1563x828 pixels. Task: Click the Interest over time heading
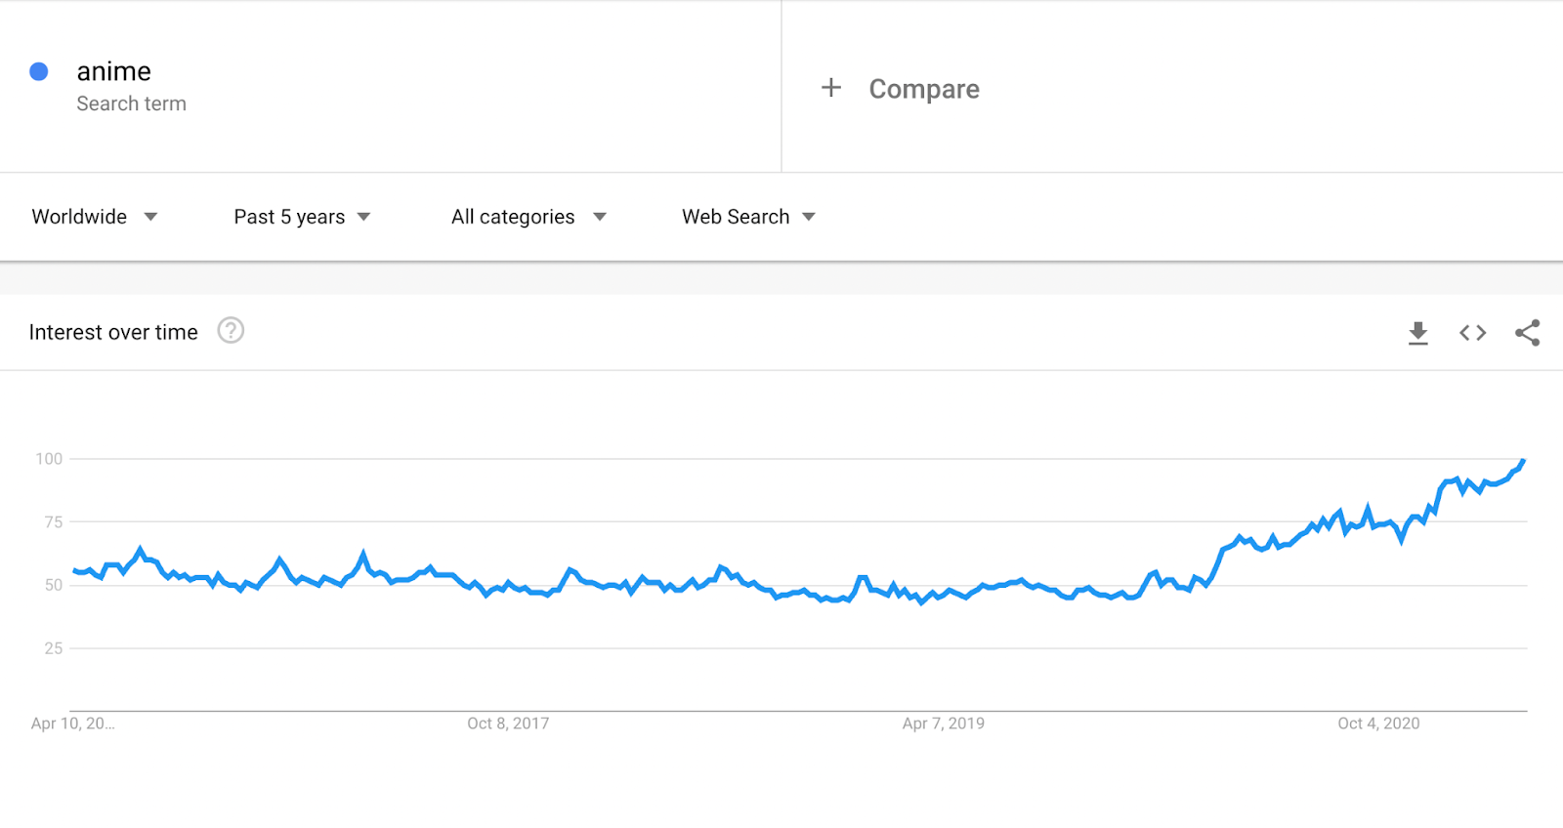coord(113,332)
